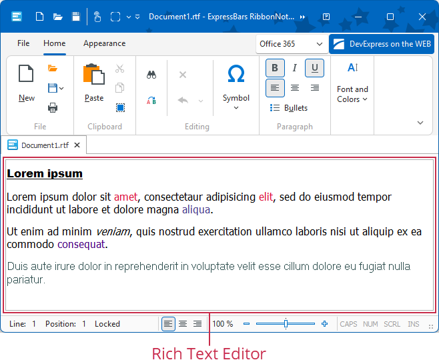The height and width of the screenshot is (360, 439).
Task: Click the Duis aute irure paragraph
Action: coord(209,273)
